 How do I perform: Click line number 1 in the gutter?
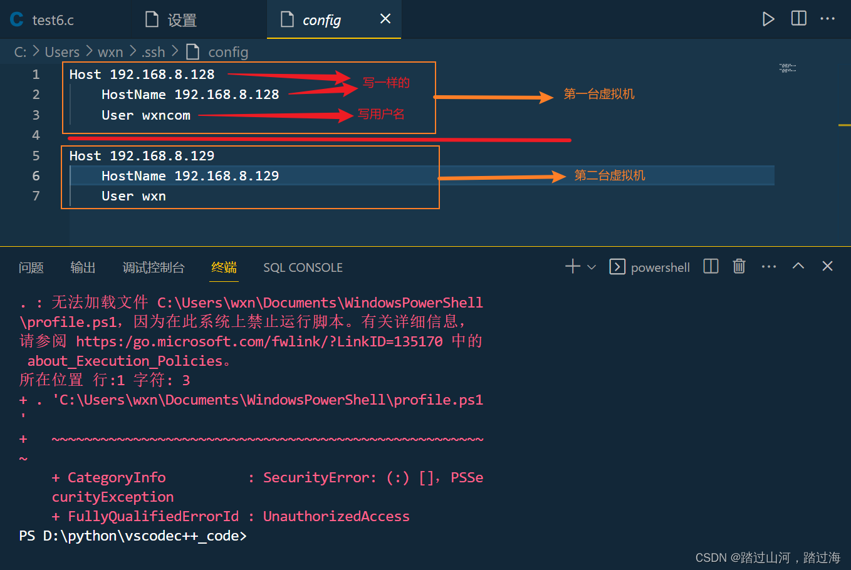tap(36, 75)
